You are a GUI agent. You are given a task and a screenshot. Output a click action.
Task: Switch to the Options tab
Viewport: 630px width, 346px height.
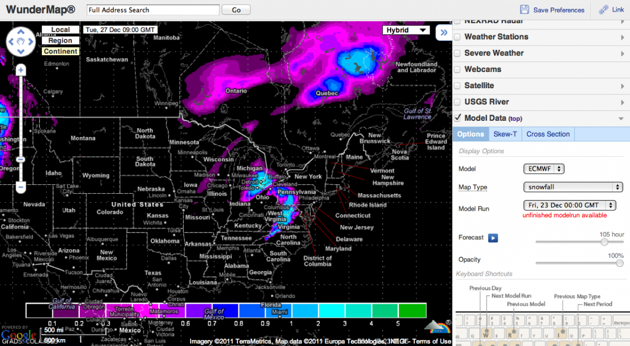(x=470, y=134)
